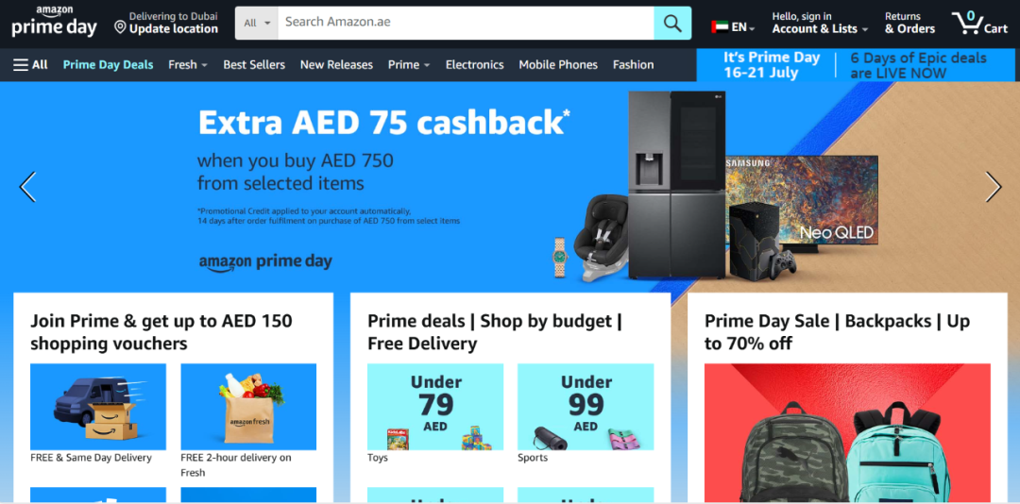This screenshot has width=1020, height=504.
Task: Open Best Sellers nav item
Action: 254,64
